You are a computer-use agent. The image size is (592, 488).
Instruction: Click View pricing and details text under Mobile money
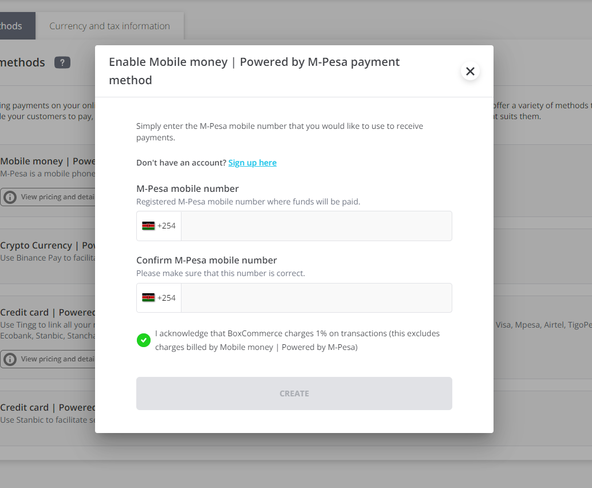[x=57, y=197]
